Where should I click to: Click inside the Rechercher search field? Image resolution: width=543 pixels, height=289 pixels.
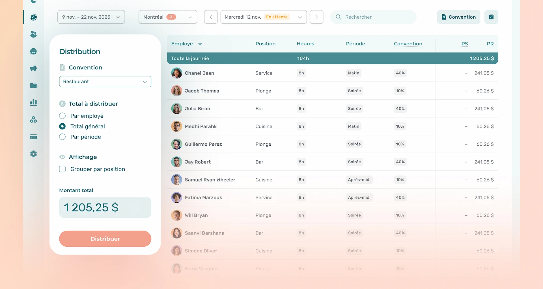pos(373,17)
